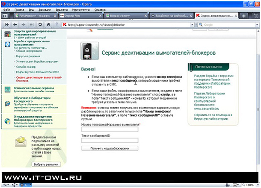Close the Сервис деактивации tab
Screen dimensions: 261x188
(236, 16)
